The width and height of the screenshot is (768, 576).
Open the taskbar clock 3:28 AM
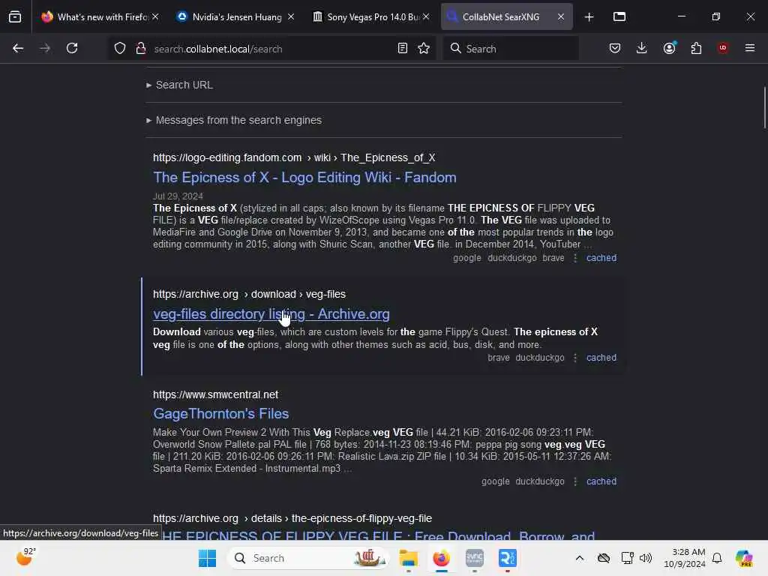pos(684,558)
